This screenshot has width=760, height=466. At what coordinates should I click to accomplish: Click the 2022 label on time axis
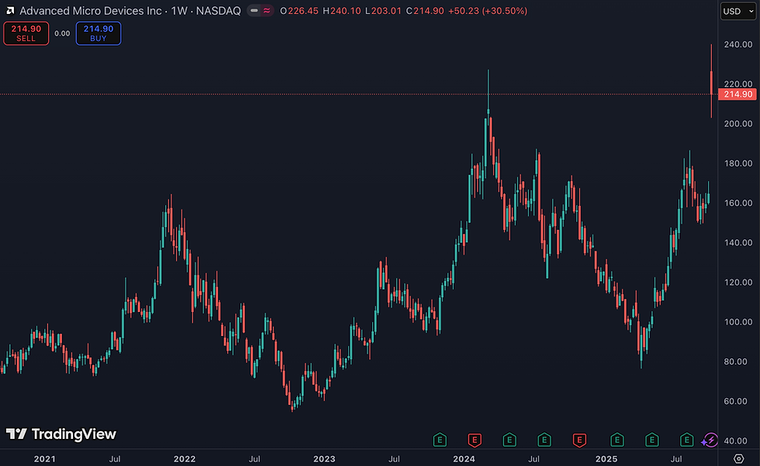click(185, 459)
